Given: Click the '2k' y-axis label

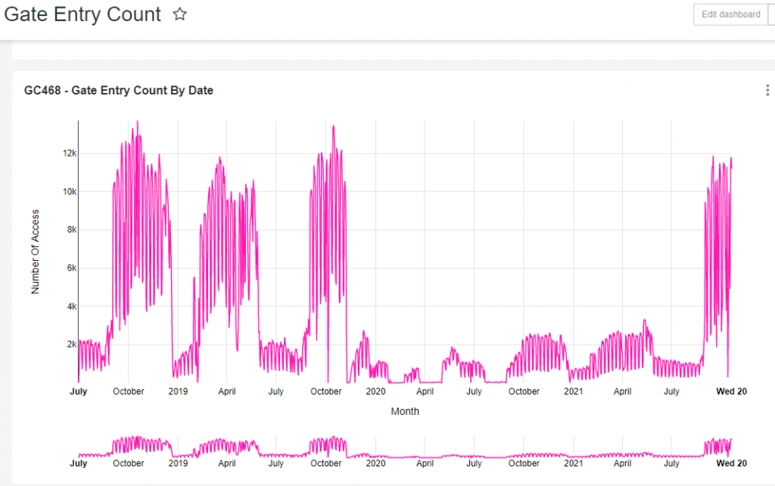Looking at the screenshot, I should [72, 345].
